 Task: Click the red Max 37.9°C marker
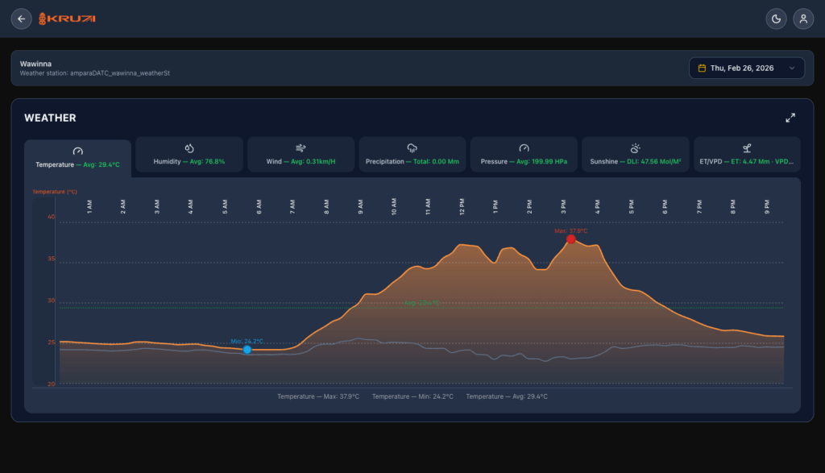click(x=571, y=239)
